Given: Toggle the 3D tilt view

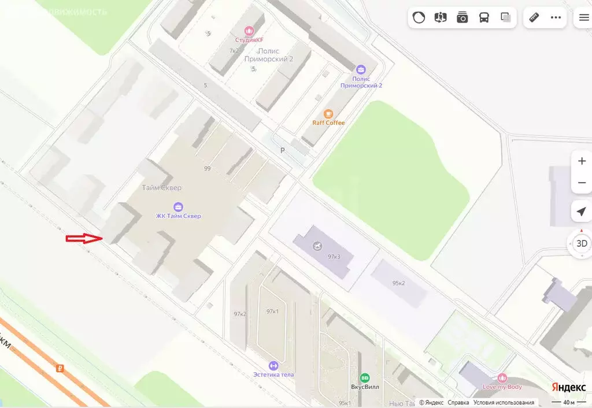Looking at the screenshot, I should click(582, 243).
